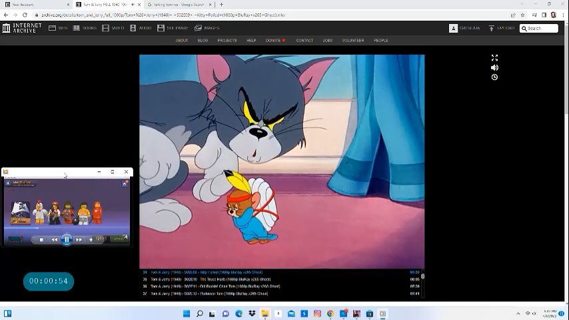
Task: Open Instagram from the taskbar
Action: 317,313
